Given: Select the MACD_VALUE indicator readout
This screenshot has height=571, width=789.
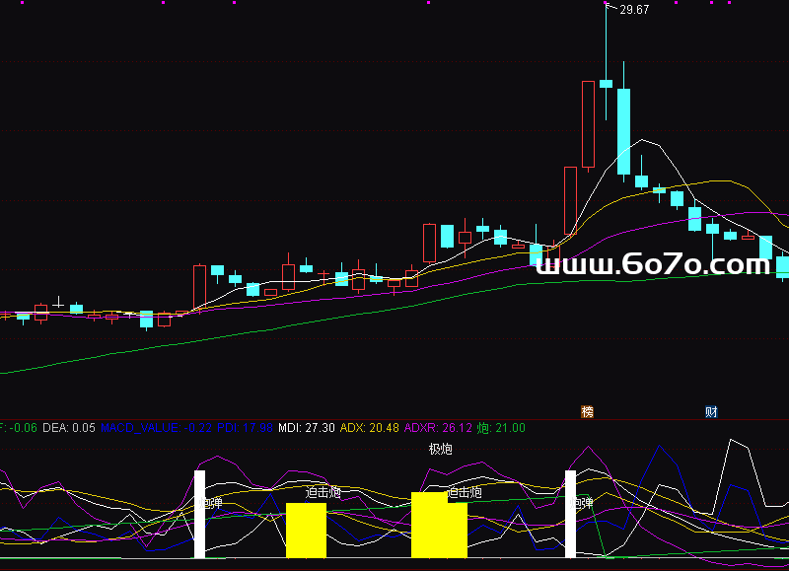Looking at the screenshot, I should [150, 428].
